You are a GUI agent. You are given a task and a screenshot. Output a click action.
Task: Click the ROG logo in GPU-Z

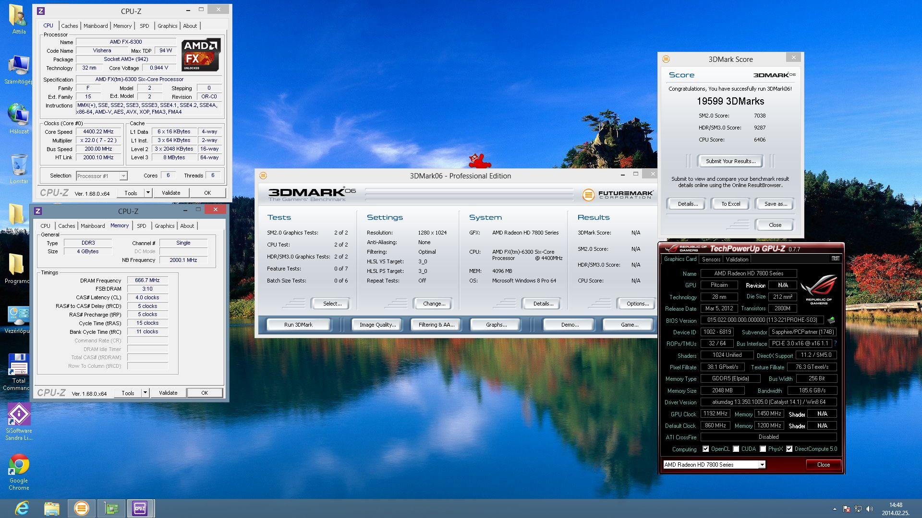pyautogui.click(x=818, y=290)
